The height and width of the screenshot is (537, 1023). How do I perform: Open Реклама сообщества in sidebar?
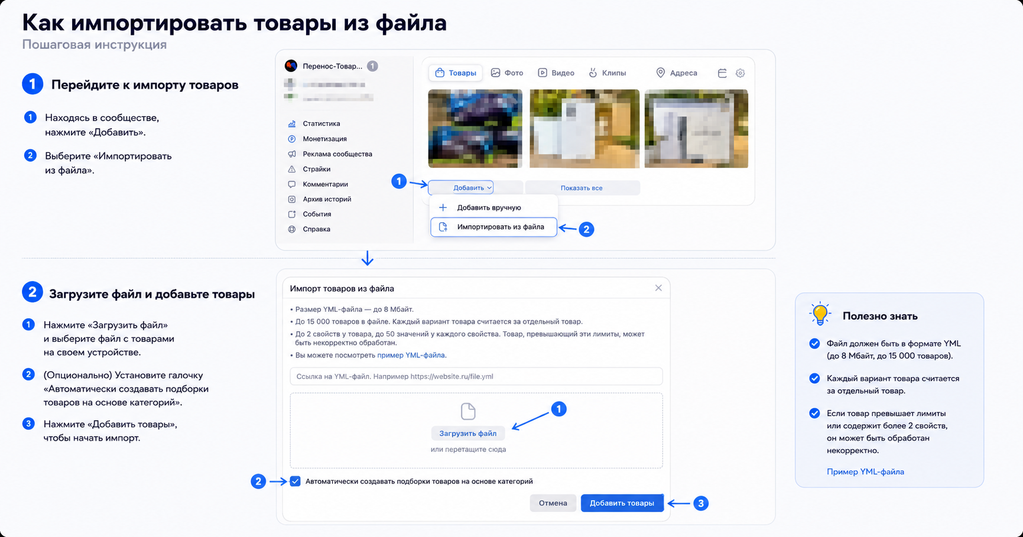[x=337, y=154]
